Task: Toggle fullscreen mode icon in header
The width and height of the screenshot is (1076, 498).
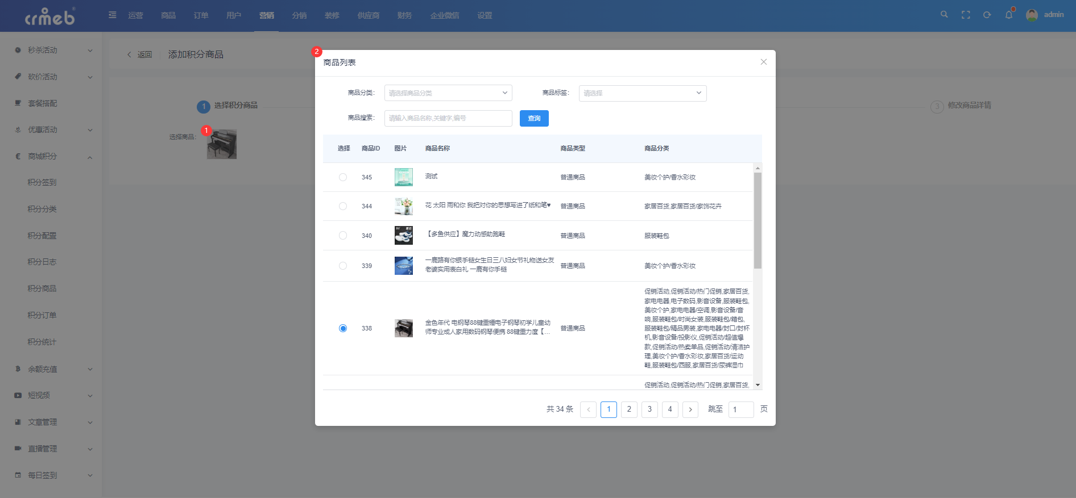Action: 966,15
